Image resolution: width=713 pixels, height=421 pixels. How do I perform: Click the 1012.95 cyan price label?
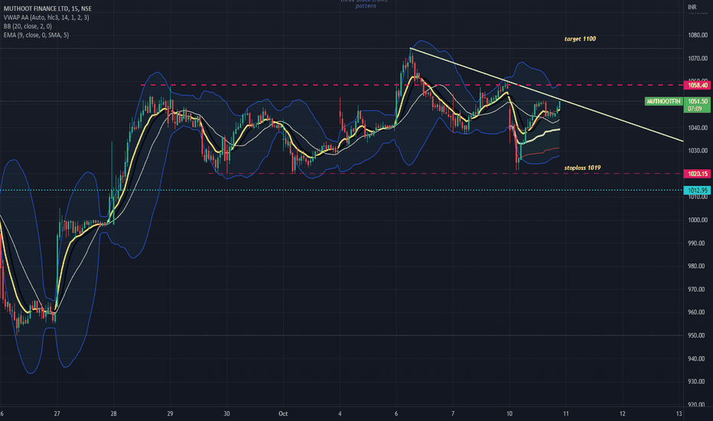point(697,191)
